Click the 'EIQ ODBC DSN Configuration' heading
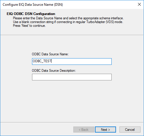The image size is (144, 136). click(x=31, y=14)
